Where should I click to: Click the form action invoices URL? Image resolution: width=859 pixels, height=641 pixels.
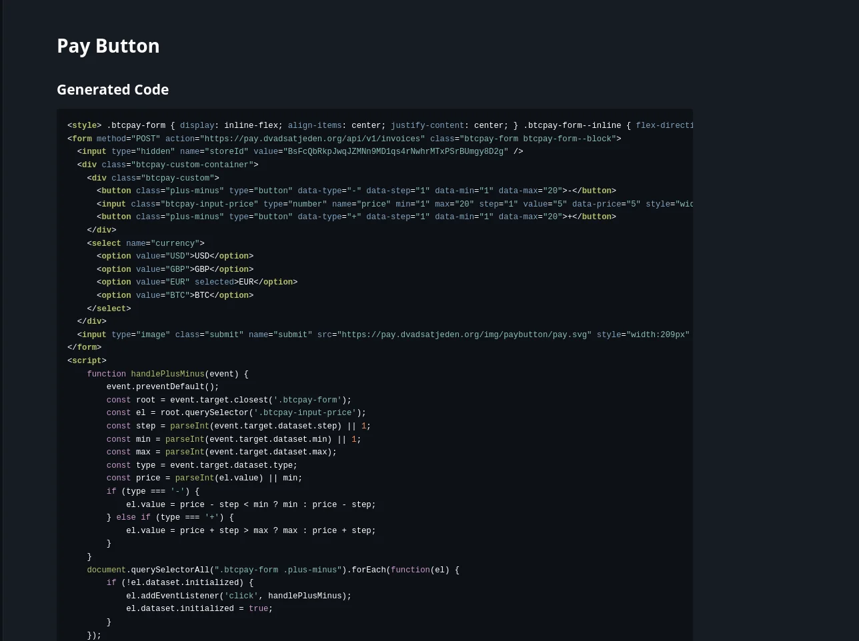click(311, 139)
